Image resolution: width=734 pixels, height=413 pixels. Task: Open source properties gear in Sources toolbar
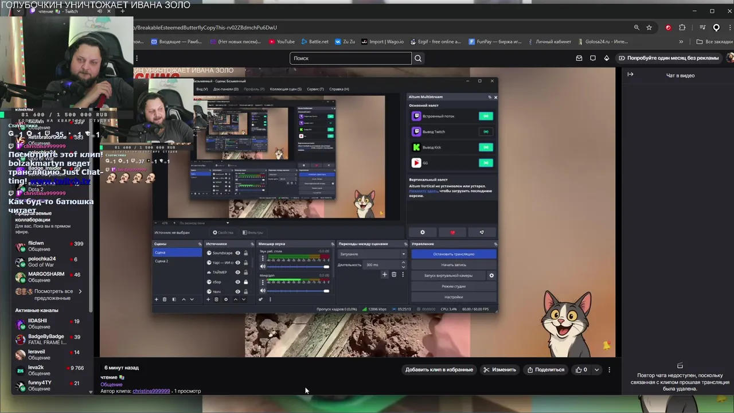click(225, 299)
